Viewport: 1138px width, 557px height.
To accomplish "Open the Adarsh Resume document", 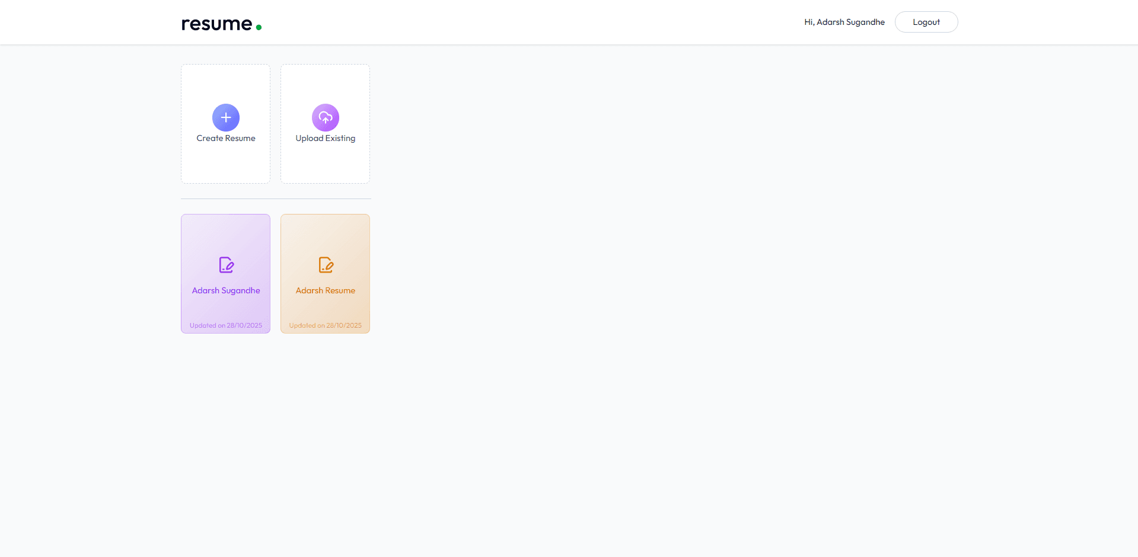I will (325, 273).
